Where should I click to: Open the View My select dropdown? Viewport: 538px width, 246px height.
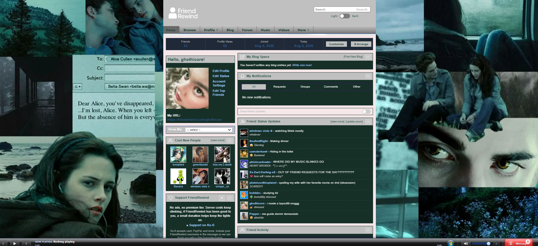coord(209,130)
